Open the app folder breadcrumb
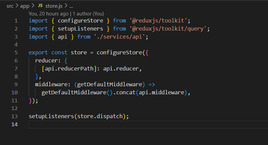 pos(26,6)
